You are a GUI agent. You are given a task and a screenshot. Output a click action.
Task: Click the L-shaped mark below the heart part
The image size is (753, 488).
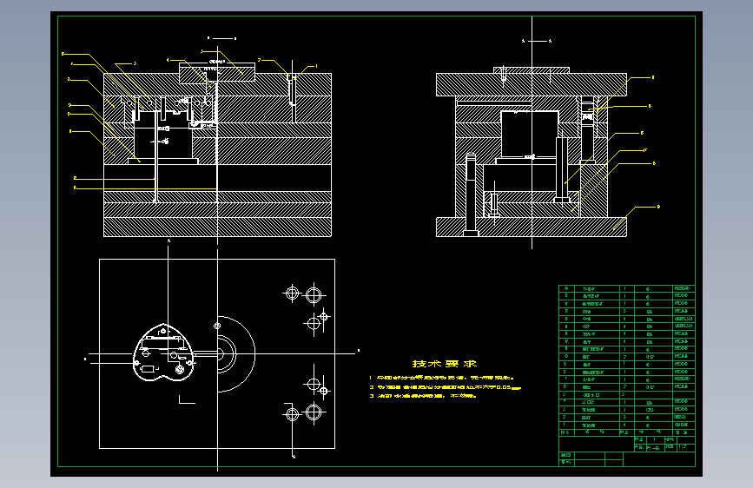point(187,399)
